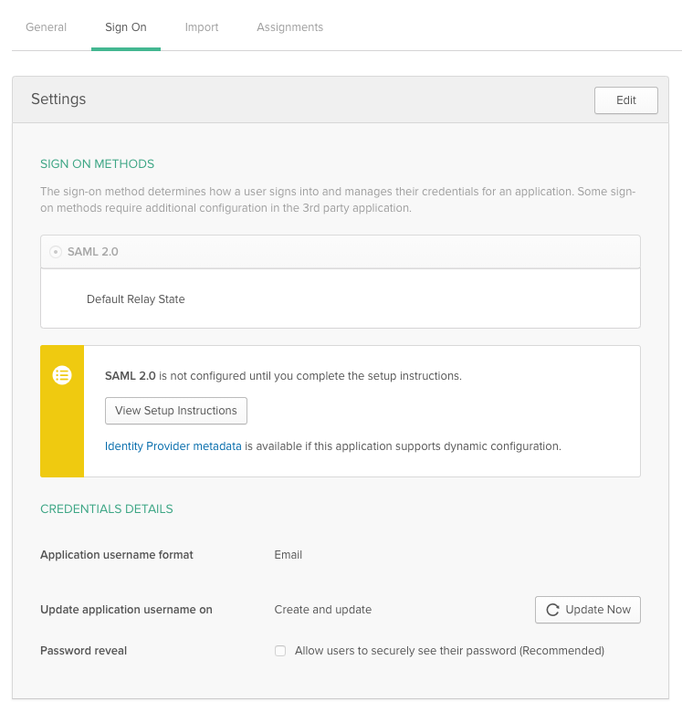Click the list icon on yellow banner
Screen dimensions: 682x712
62,375
